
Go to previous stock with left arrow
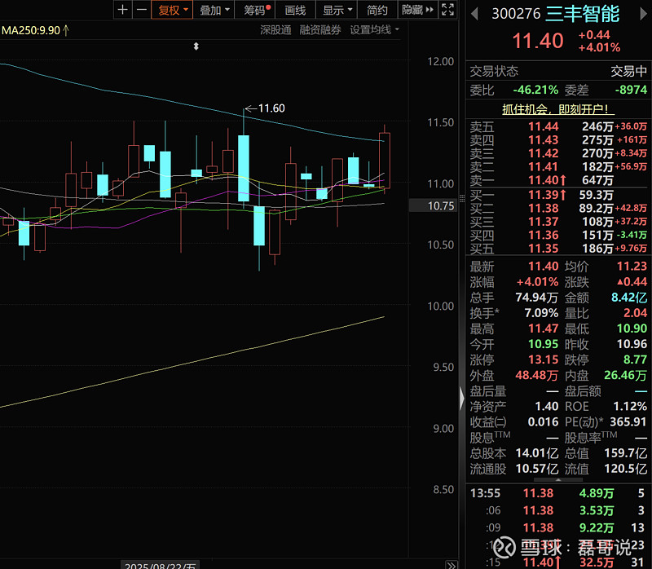474,14
